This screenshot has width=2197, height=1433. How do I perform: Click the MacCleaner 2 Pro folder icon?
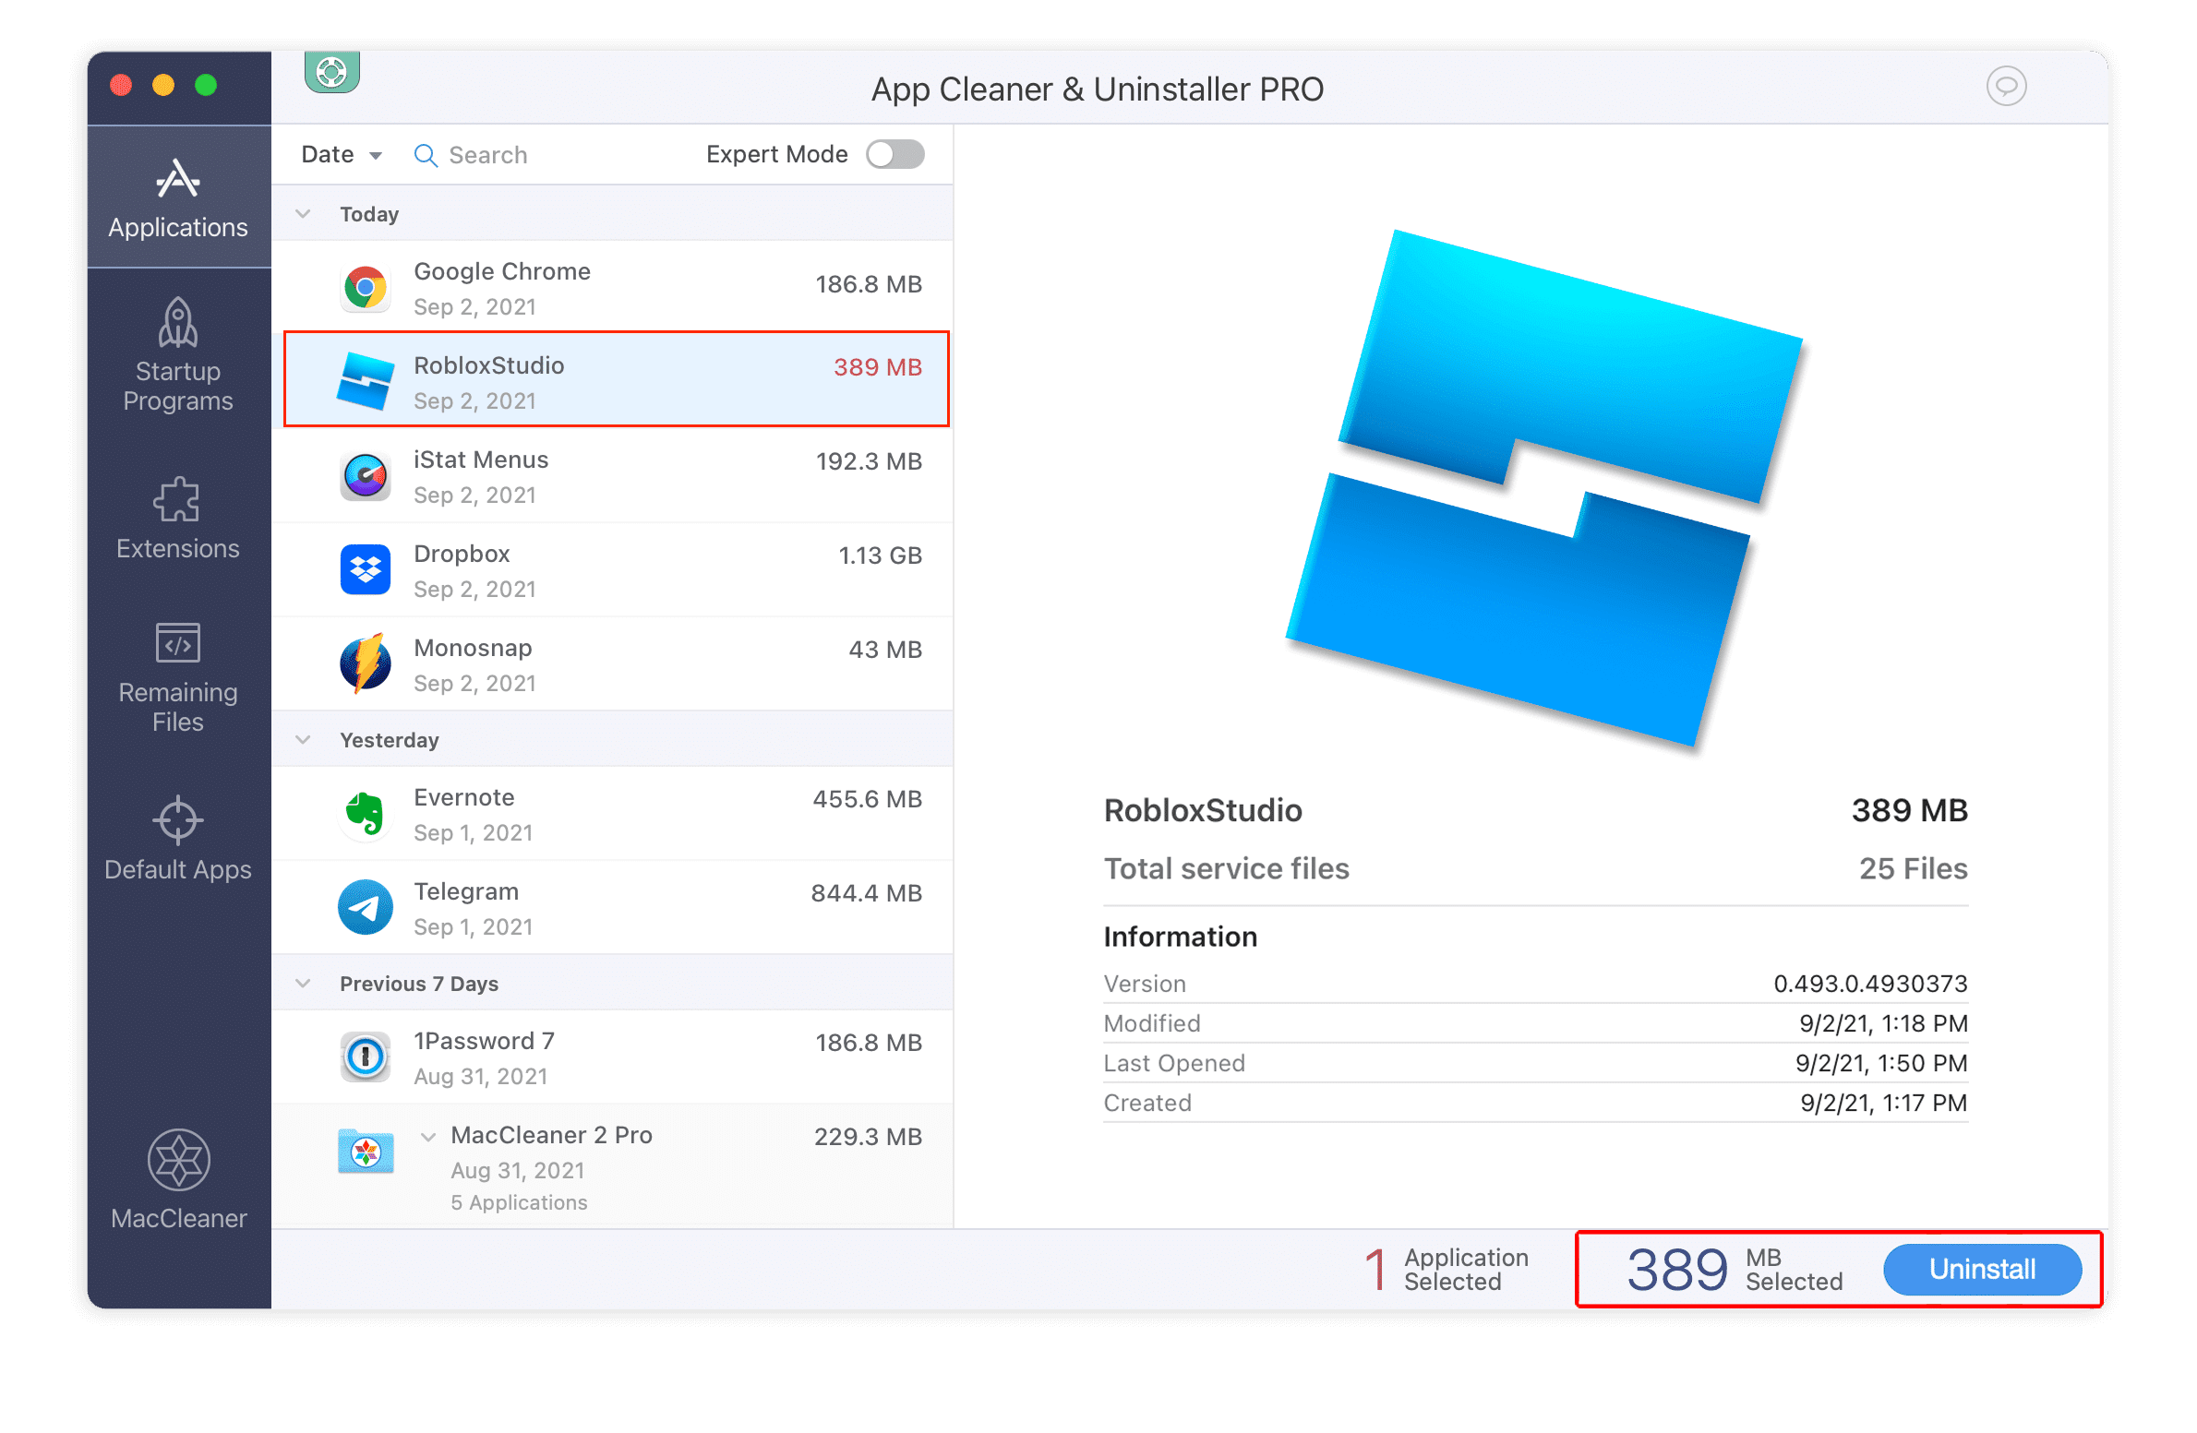pos(366,1151)
